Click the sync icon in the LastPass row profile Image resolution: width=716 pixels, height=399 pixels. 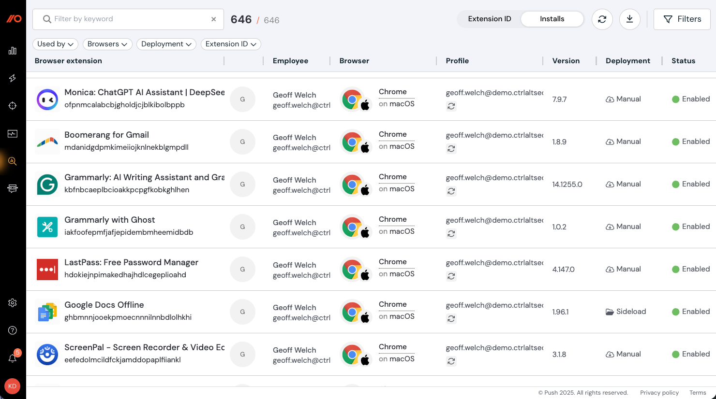(x=451, y=276)
